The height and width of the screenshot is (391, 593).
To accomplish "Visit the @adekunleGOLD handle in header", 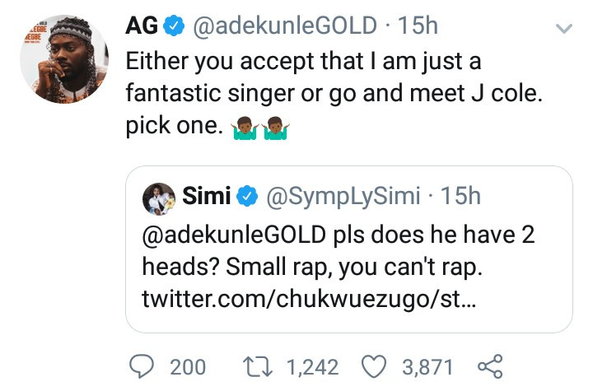I will [x=286, y=26].
